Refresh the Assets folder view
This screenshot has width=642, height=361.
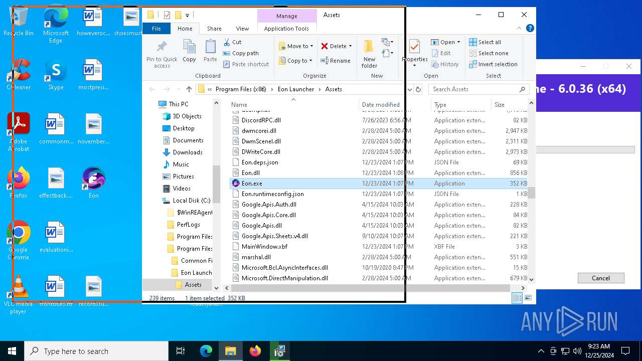(x=418, y=89)
